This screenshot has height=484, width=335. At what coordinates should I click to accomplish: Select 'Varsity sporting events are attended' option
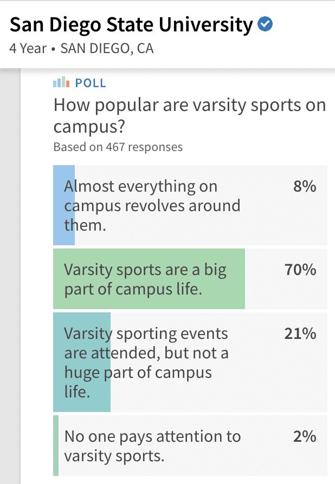(x=190, y=362)
